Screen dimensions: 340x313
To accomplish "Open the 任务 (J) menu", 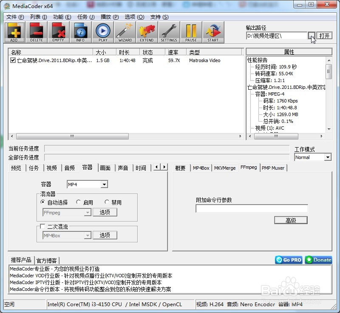I will pyautogui.click(x=86, y=17).
